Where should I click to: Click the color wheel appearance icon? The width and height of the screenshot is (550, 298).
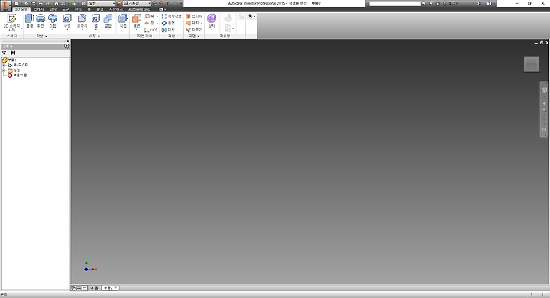tap(119, 4)
